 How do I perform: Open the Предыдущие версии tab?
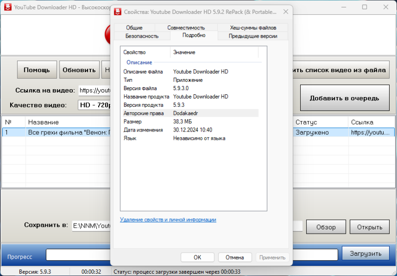point(253,36)
